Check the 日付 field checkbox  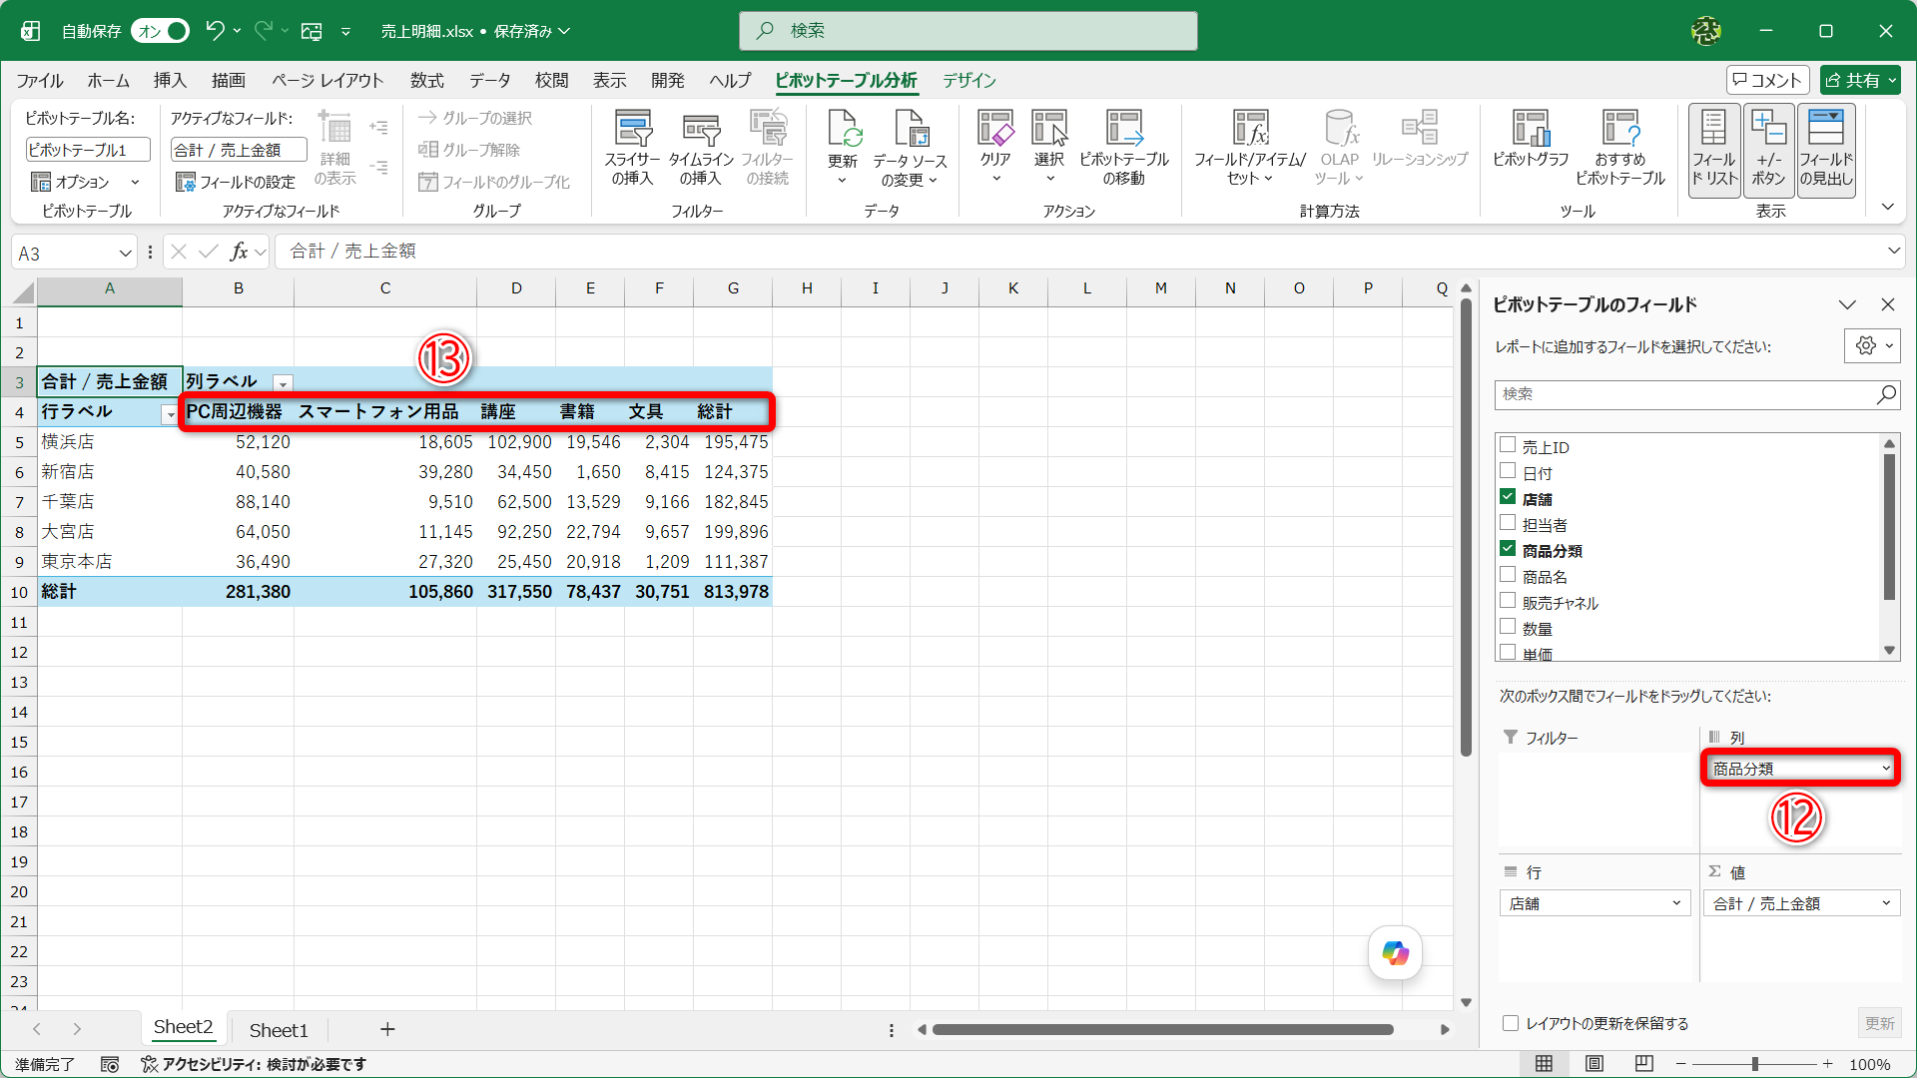[1508, 471]
